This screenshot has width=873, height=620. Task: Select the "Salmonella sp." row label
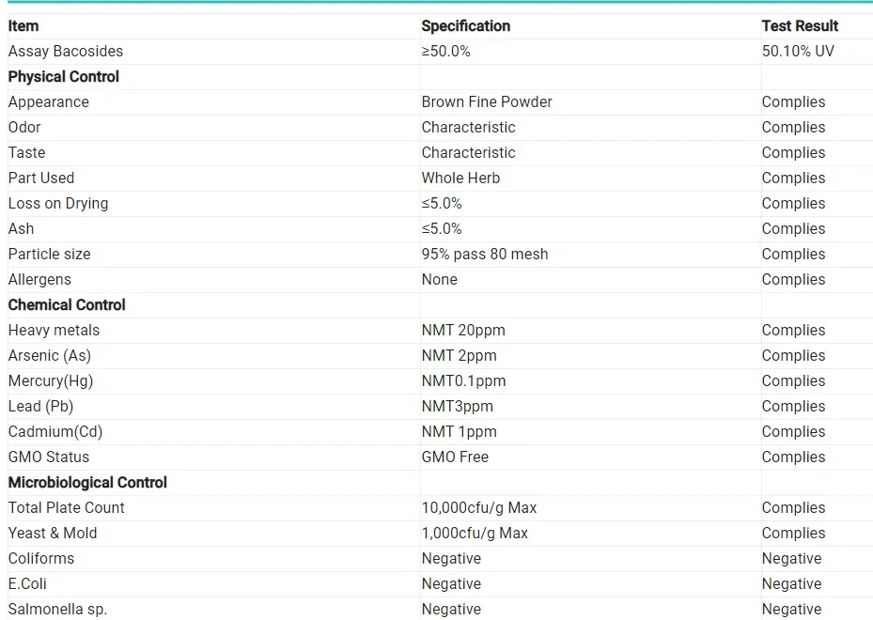pos(57,610)
